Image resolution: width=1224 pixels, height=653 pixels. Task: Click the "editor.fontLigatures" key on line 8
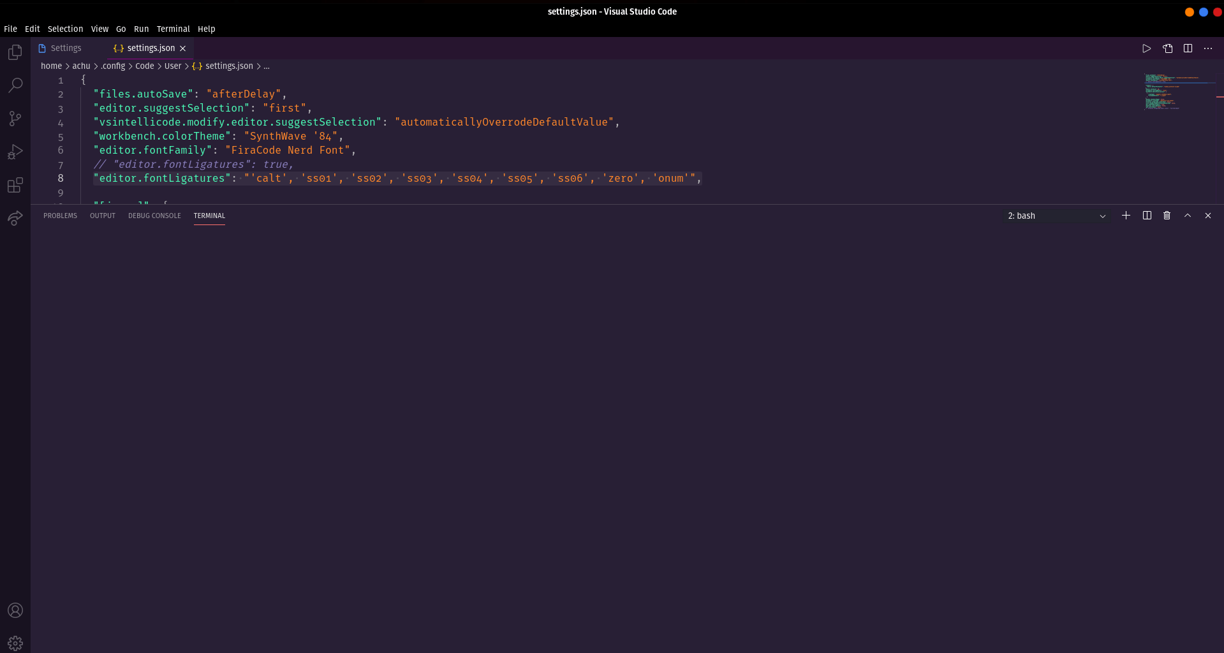click(x=162, y=179)
